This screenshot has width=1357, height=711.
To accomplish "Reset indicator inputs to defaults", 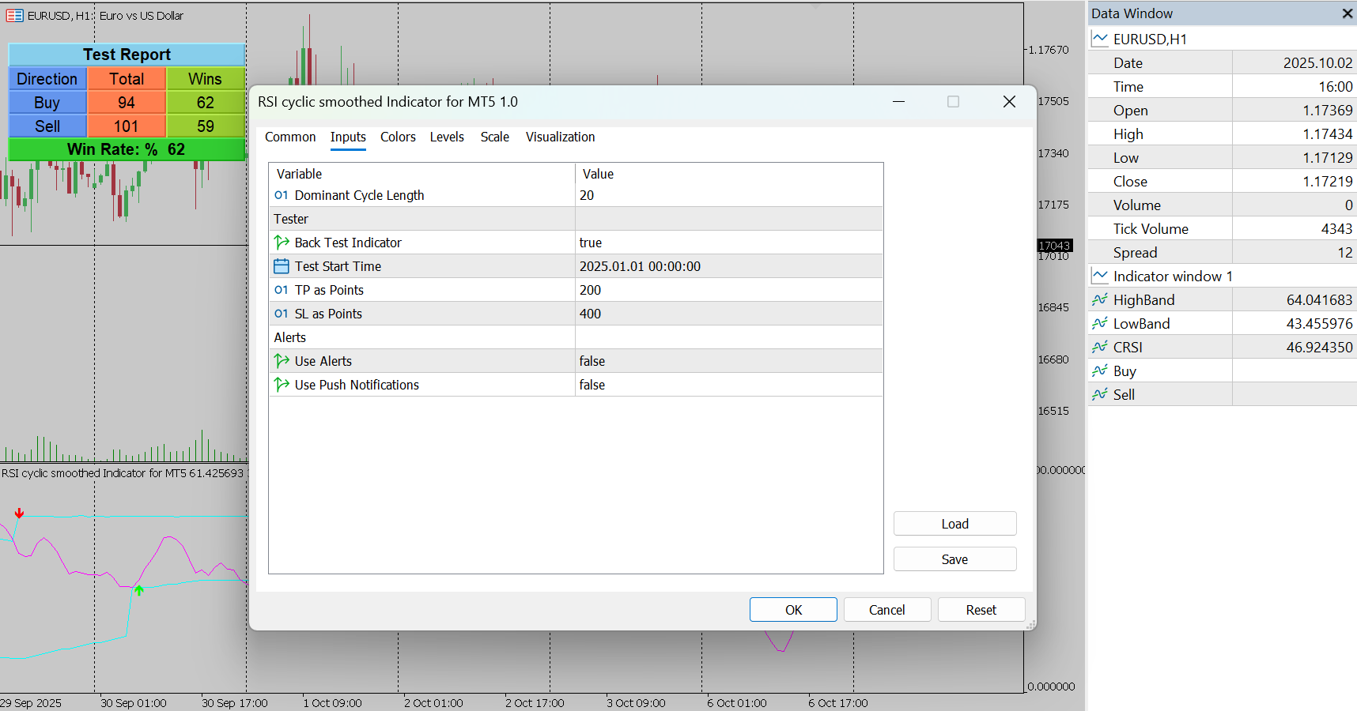I will pyautogui.click(x=981, y=610).
